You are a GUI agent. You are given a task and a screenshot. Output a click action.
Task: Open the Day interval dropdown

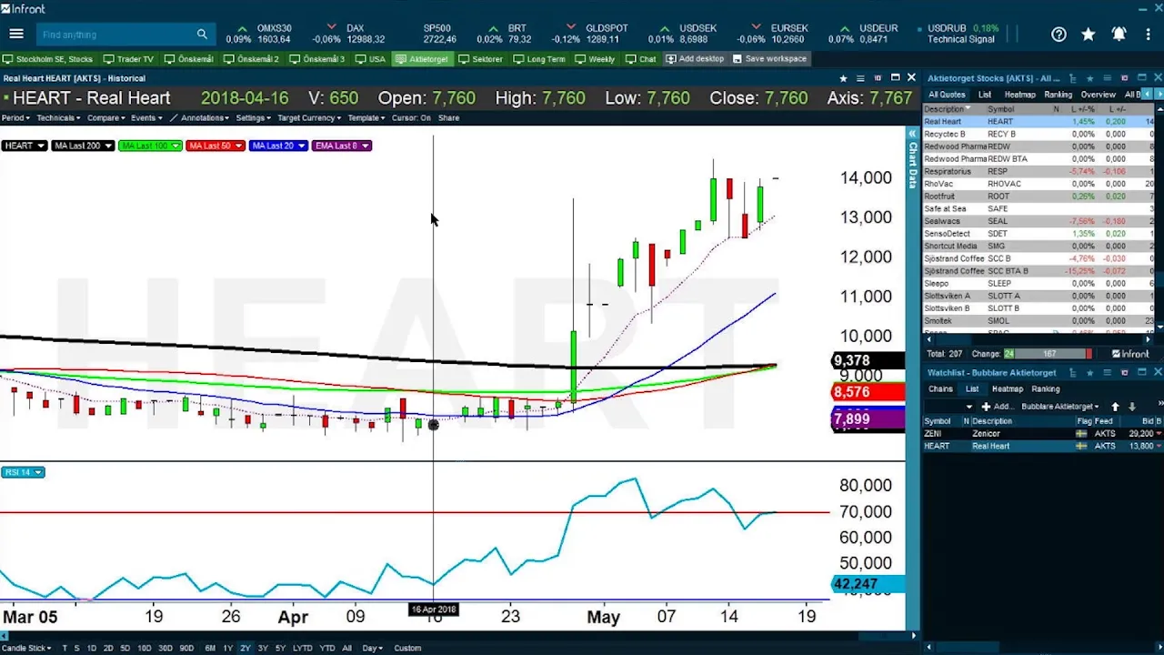pyautogui.click(x=372, y=649)
